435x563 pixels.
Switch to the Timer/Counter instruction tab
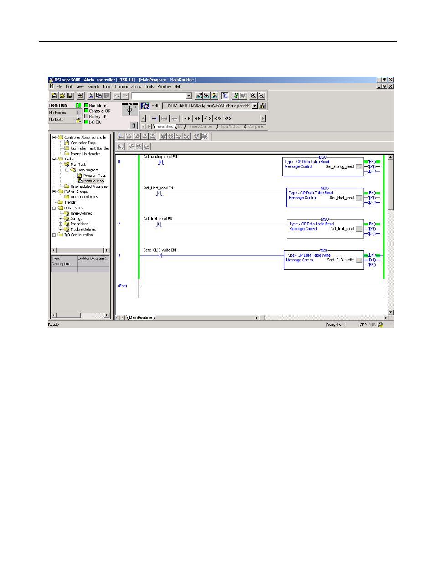coord(201,127)
